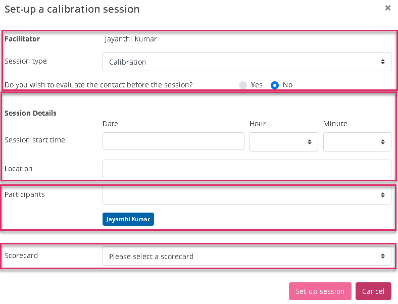The image size is (398, 304).
Task: Click the facilitator name Jayanthi Kumar text
Action: [131, 39]
